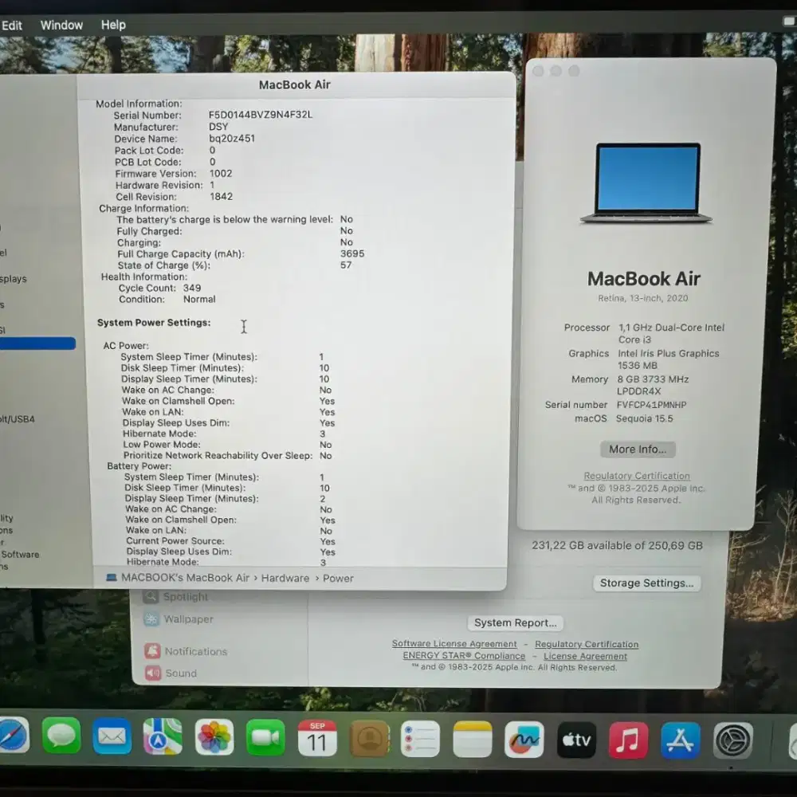This screenshot has width=797, height=797.
Task: Select Wallpaper in Settings sidebar
Action: pos(189,619)
